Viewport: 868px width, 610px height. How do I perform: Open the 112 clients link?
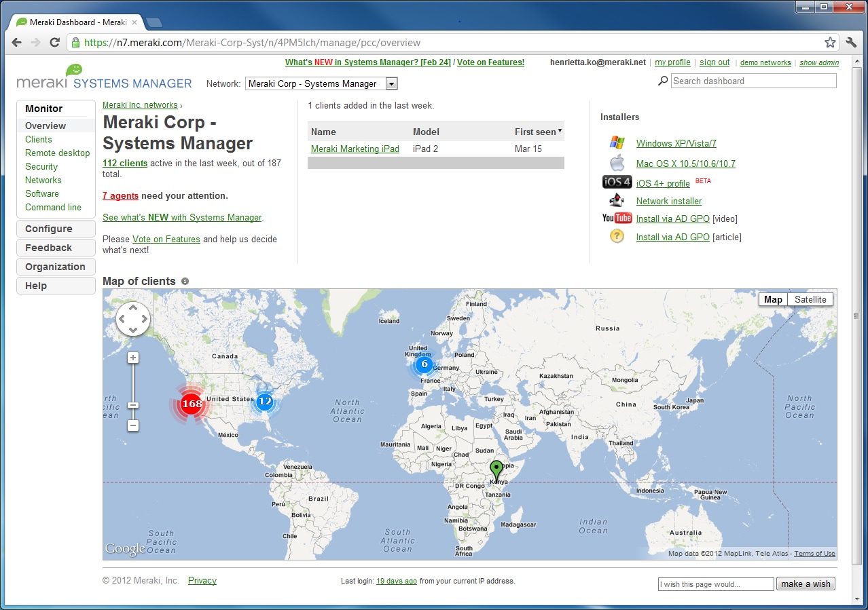pos(125,163)
